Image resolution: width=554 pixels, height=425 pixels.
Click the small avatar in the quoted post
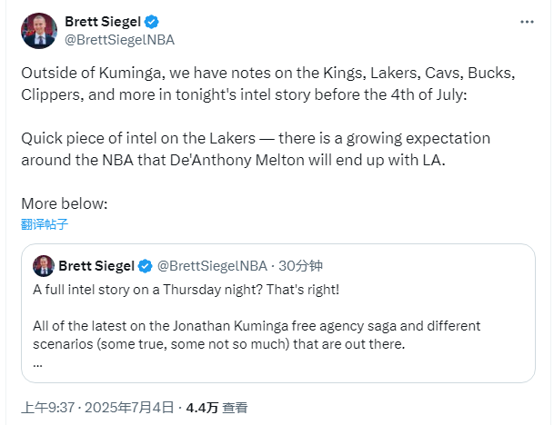tap(42, 266)
